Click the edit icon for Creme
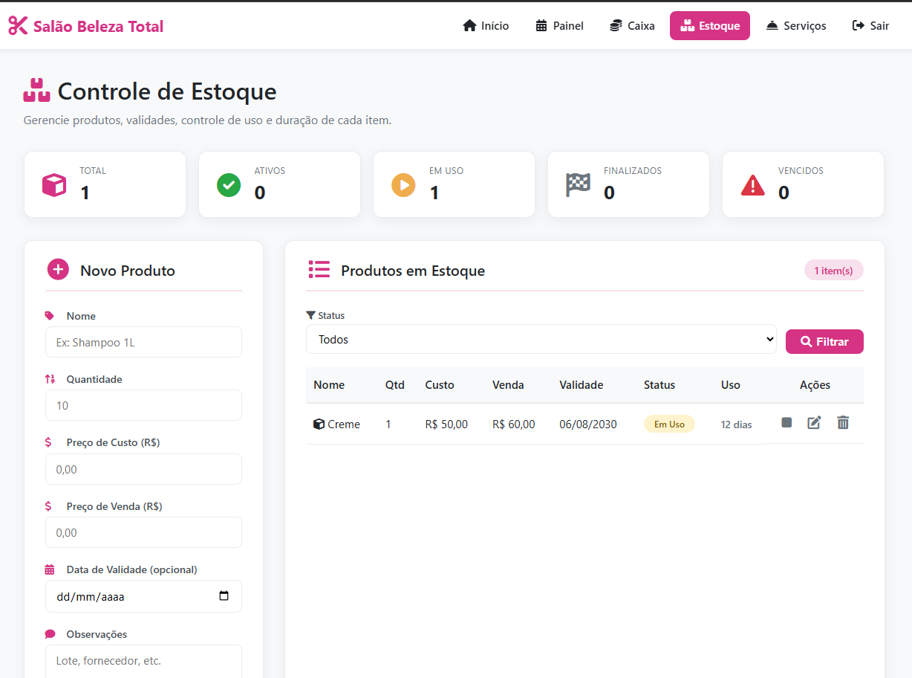The width and height of the screenshot is (912, 678). click(x=815, y=422)
